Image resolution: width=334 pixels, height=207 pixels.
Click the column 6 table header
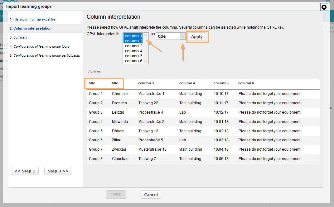(x=246, y=83)
